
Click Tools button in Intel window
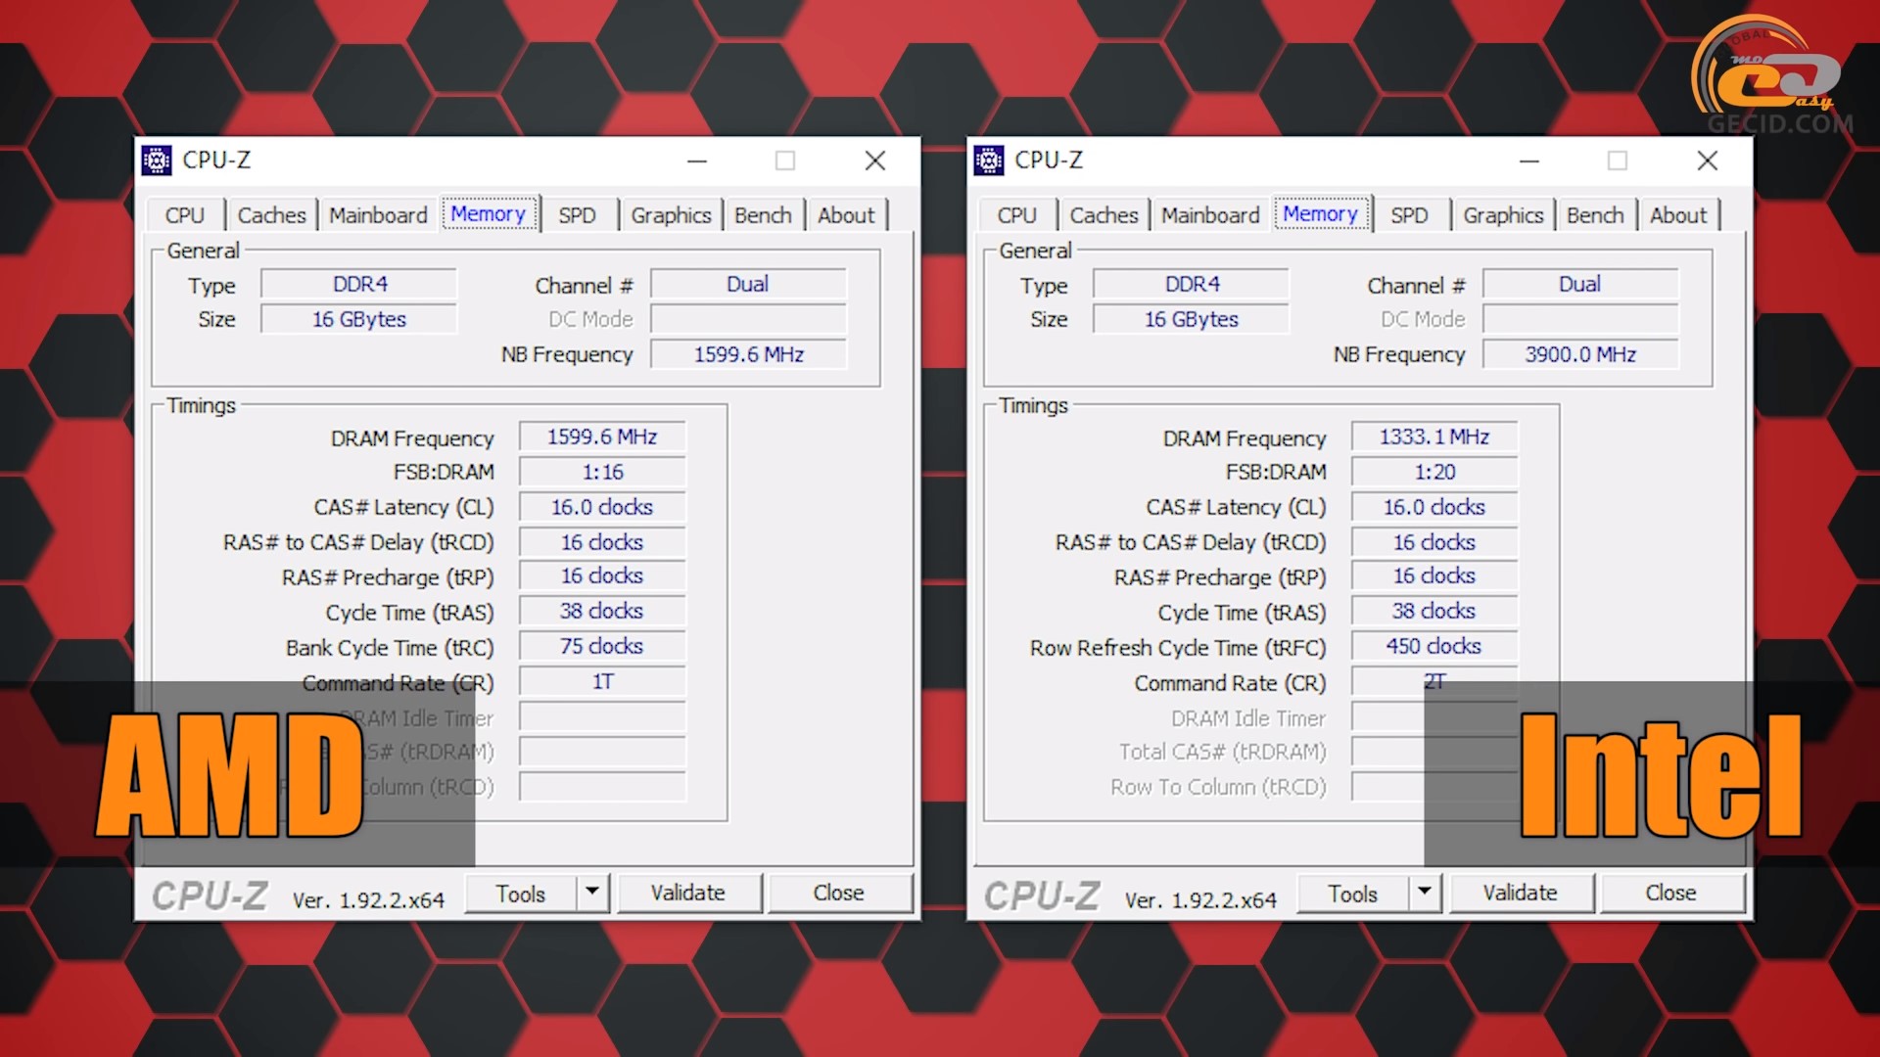pyautogui.click(x=1353, y=894)
